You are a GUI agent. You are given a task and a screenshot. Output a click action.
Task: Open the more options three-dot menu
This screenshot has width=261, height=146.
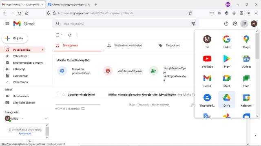tap(78, 35)
